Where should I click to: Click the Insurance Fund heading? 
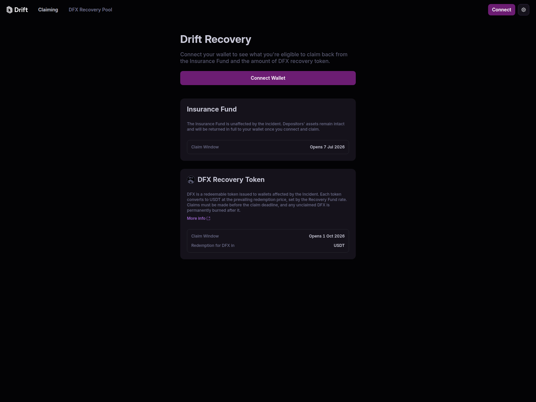click(x=212, y=109)
